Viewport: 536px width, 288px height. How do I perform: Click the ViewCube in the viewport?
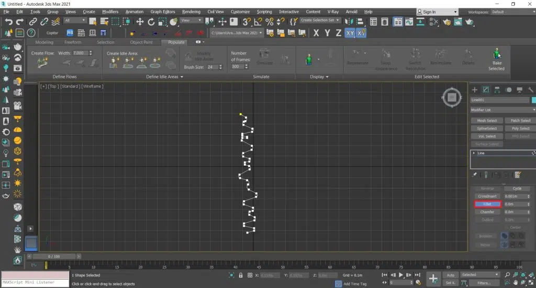[x=451, y=97]
